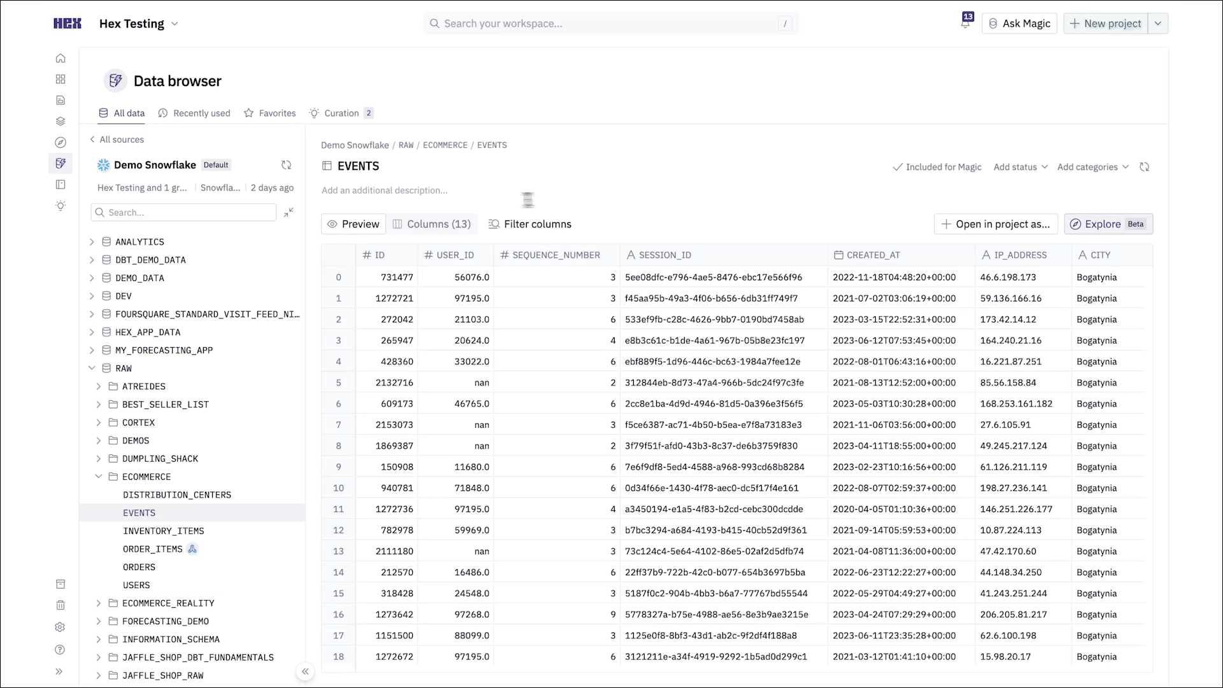Collapse the schema browser side panel
Viewport: 1223px width, 688px height.
[305, 671]
